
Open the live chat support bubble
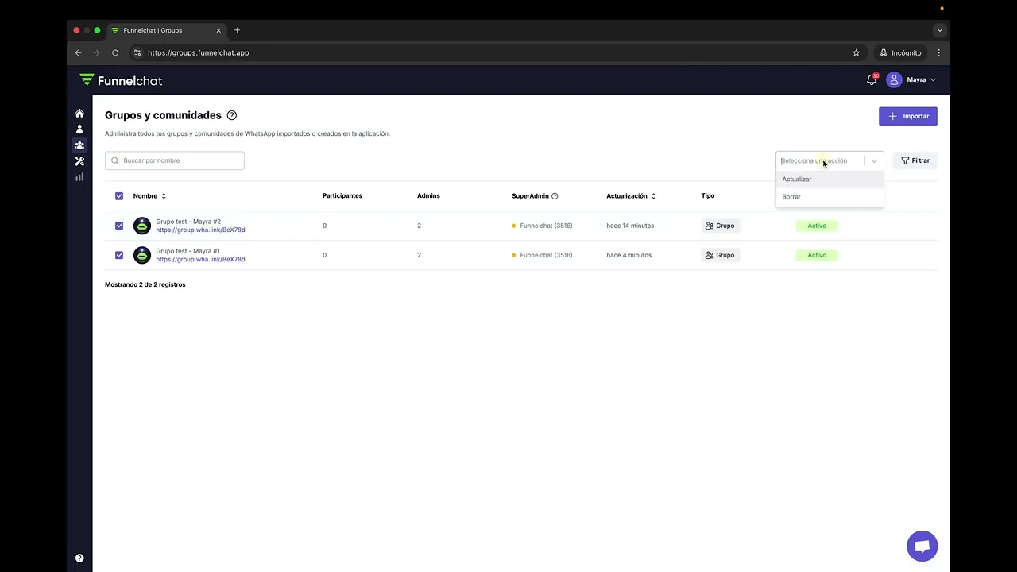tap(922, 547)
